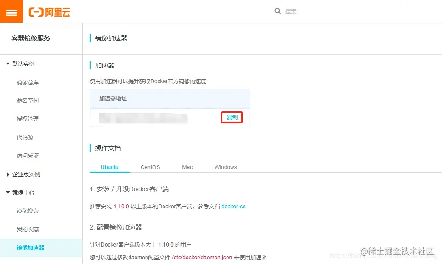The width and height of the screenshot is (442, 264).
Task: Focus the 搜索 search field
Action: (291, 11)
